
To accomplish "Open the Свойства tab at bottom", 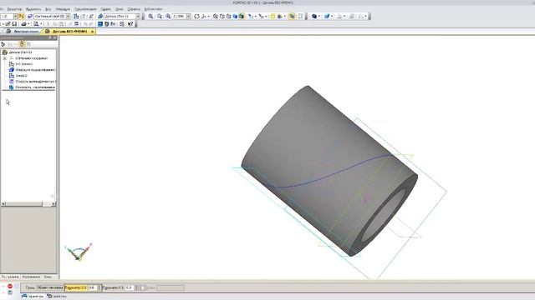I will pyautogui.click(x=57, y=297).
